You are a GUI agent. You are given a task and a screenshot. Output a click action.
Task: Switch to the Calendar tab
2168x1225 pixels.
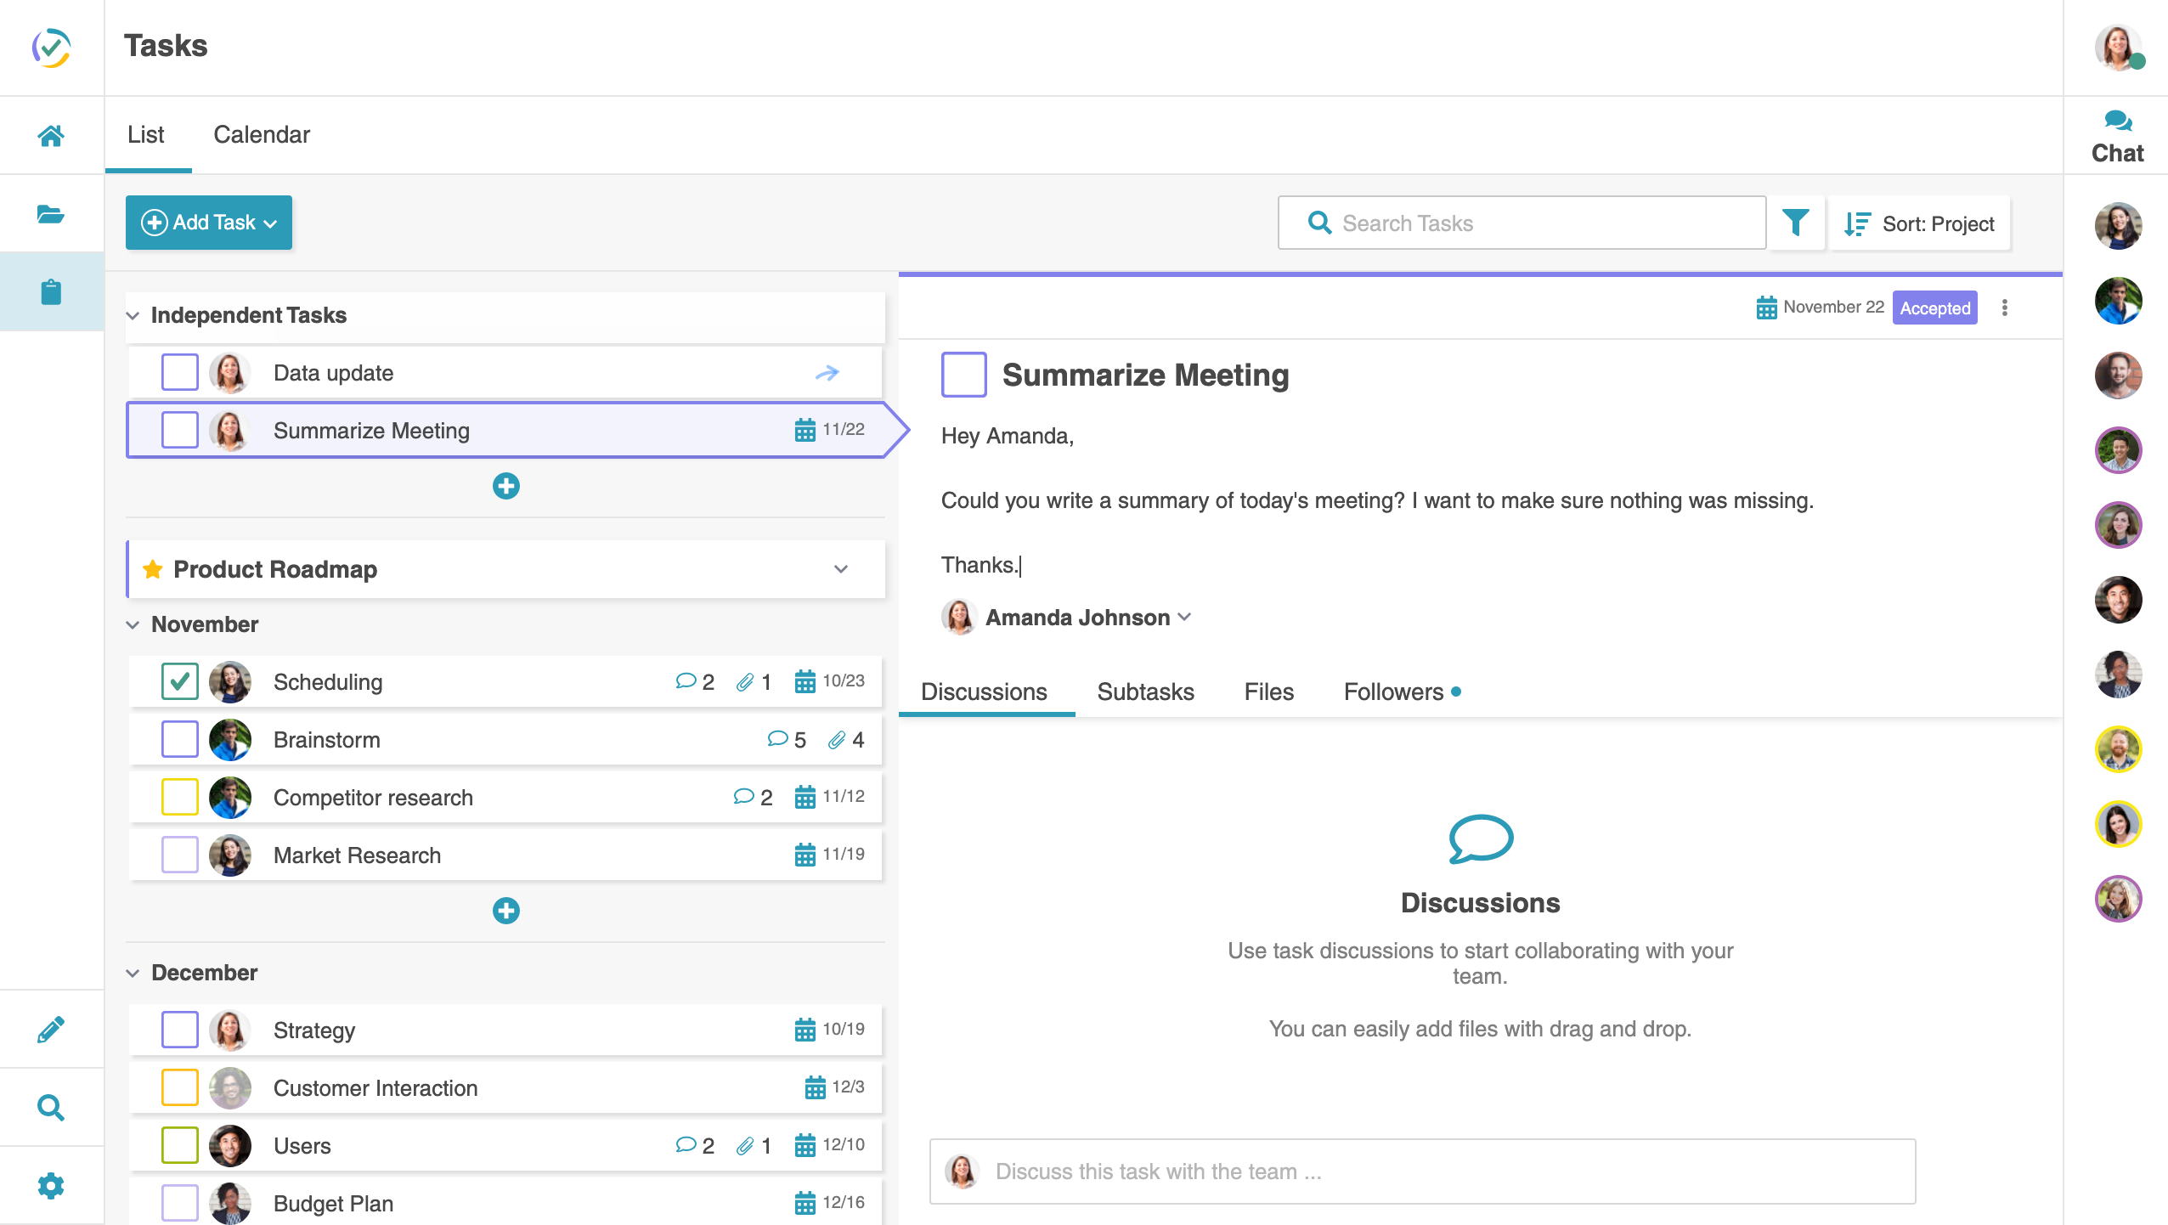point(261,135)
